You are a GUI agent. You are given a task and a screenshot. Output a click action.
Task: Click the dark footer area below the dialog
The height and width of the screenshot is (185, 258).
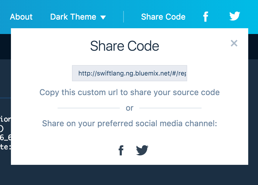(x=129, y=175)
